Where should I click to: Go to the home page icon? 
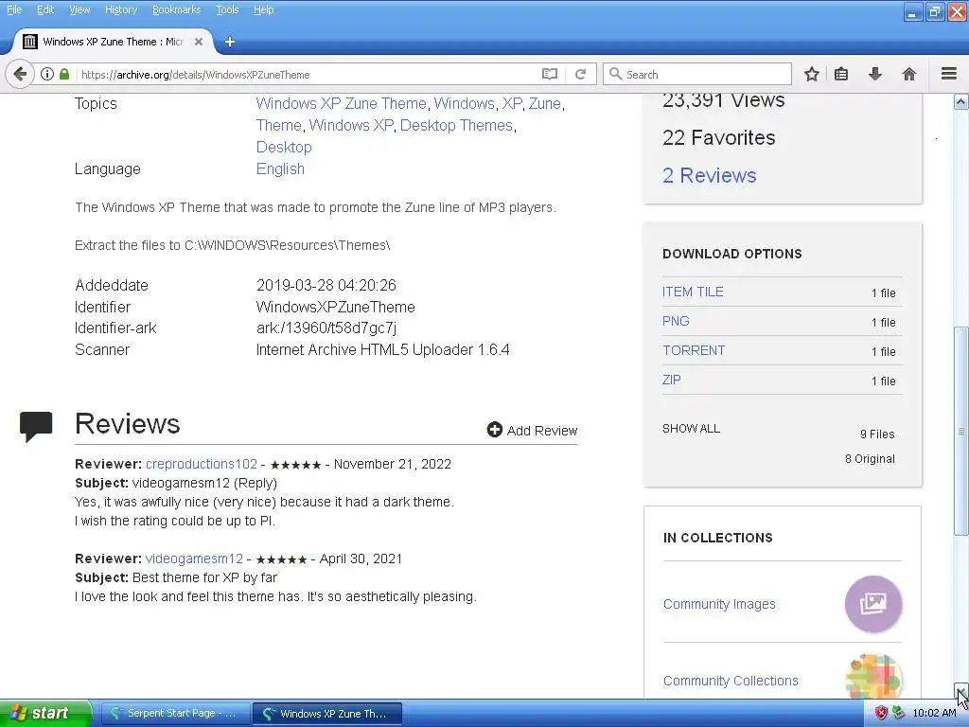[x=909, y=74]
